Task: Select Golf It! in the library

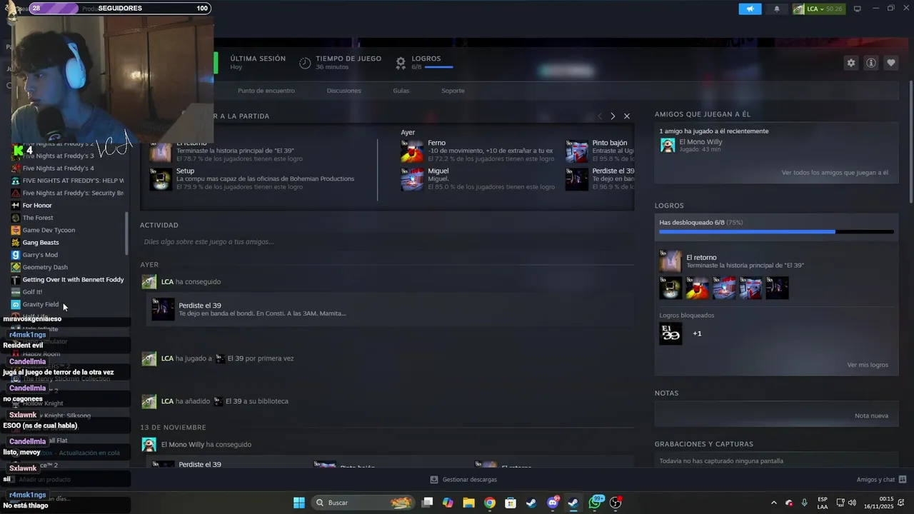Action: click(32, 292)
